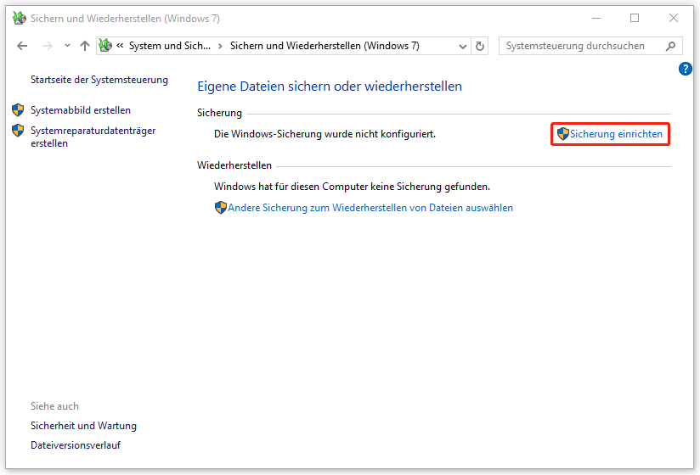
Task: Open help with the blue question mark
Action: tap(686, 69)
